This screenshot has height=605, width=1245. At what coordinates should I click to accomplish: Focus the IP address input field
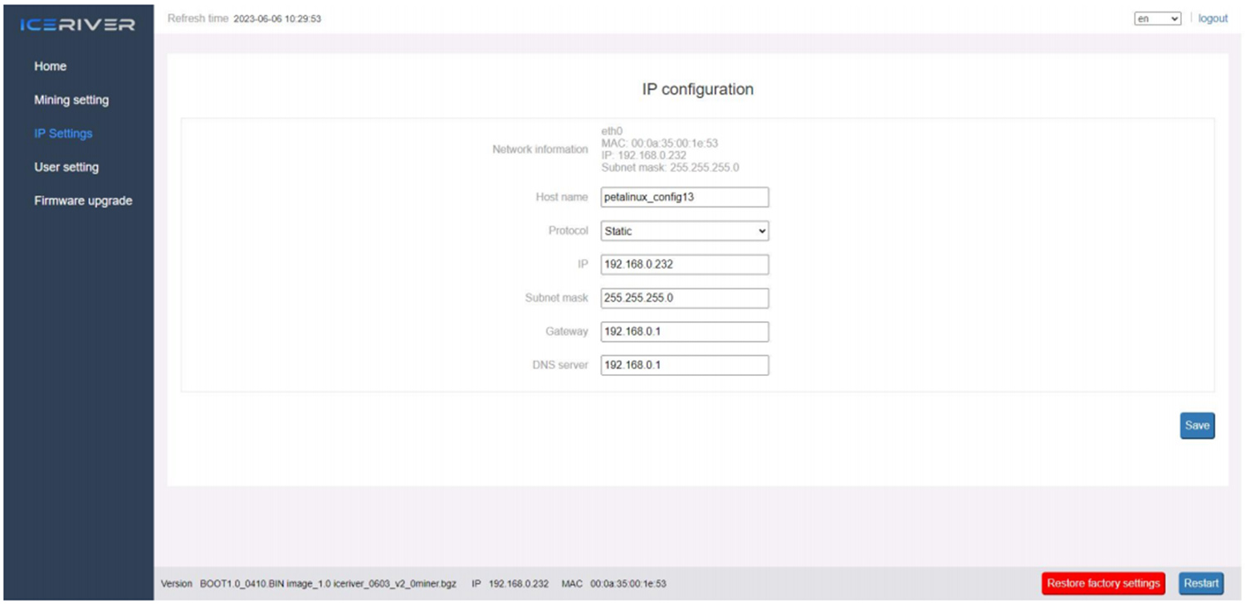pos(684,265)
